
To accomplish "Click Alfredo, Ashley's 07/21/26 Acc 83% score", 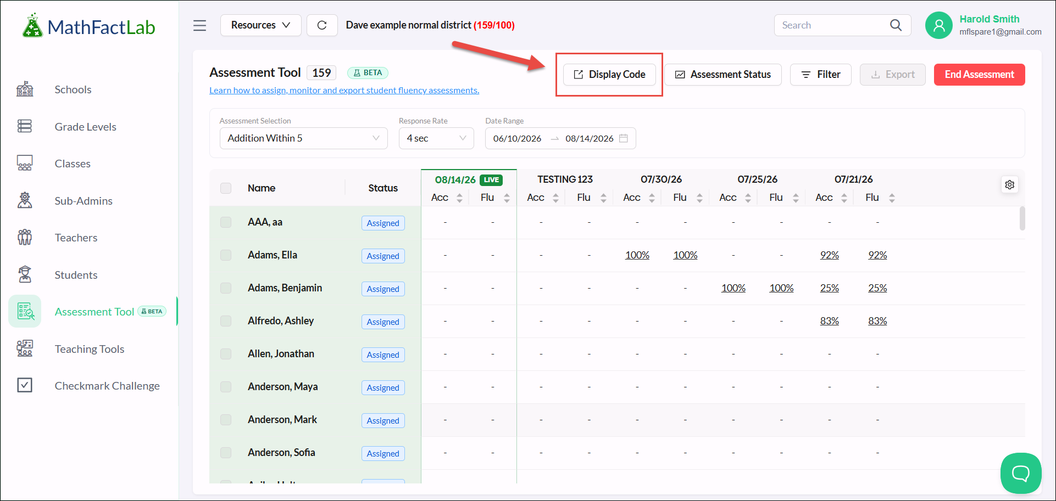I will (830, 321).
